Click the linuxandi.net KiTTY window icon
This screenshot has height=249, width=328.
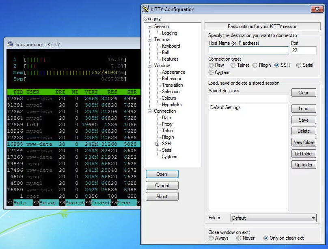pyautogui.click(x=10, y=44)
